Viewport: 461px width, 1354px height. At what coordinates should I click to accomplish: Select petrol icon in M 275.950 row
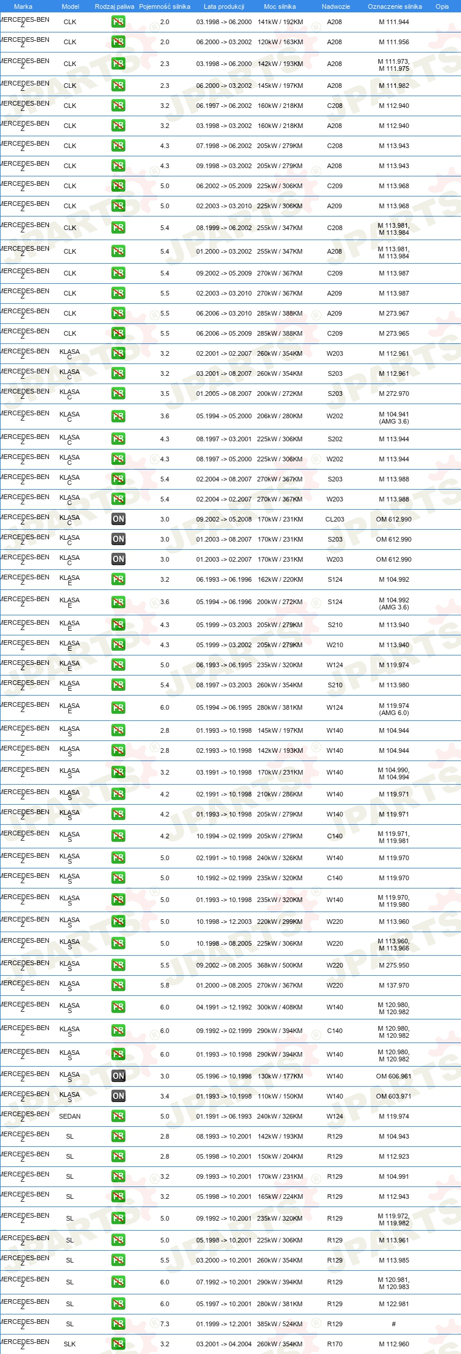coord(118,965)
